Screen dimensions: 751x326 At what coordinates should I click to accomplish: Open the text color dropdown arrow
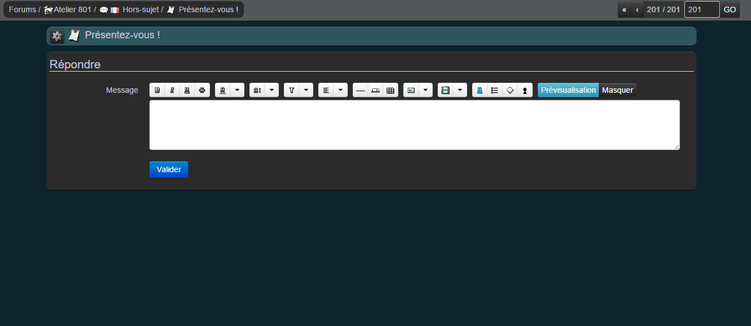coord(237,90)
